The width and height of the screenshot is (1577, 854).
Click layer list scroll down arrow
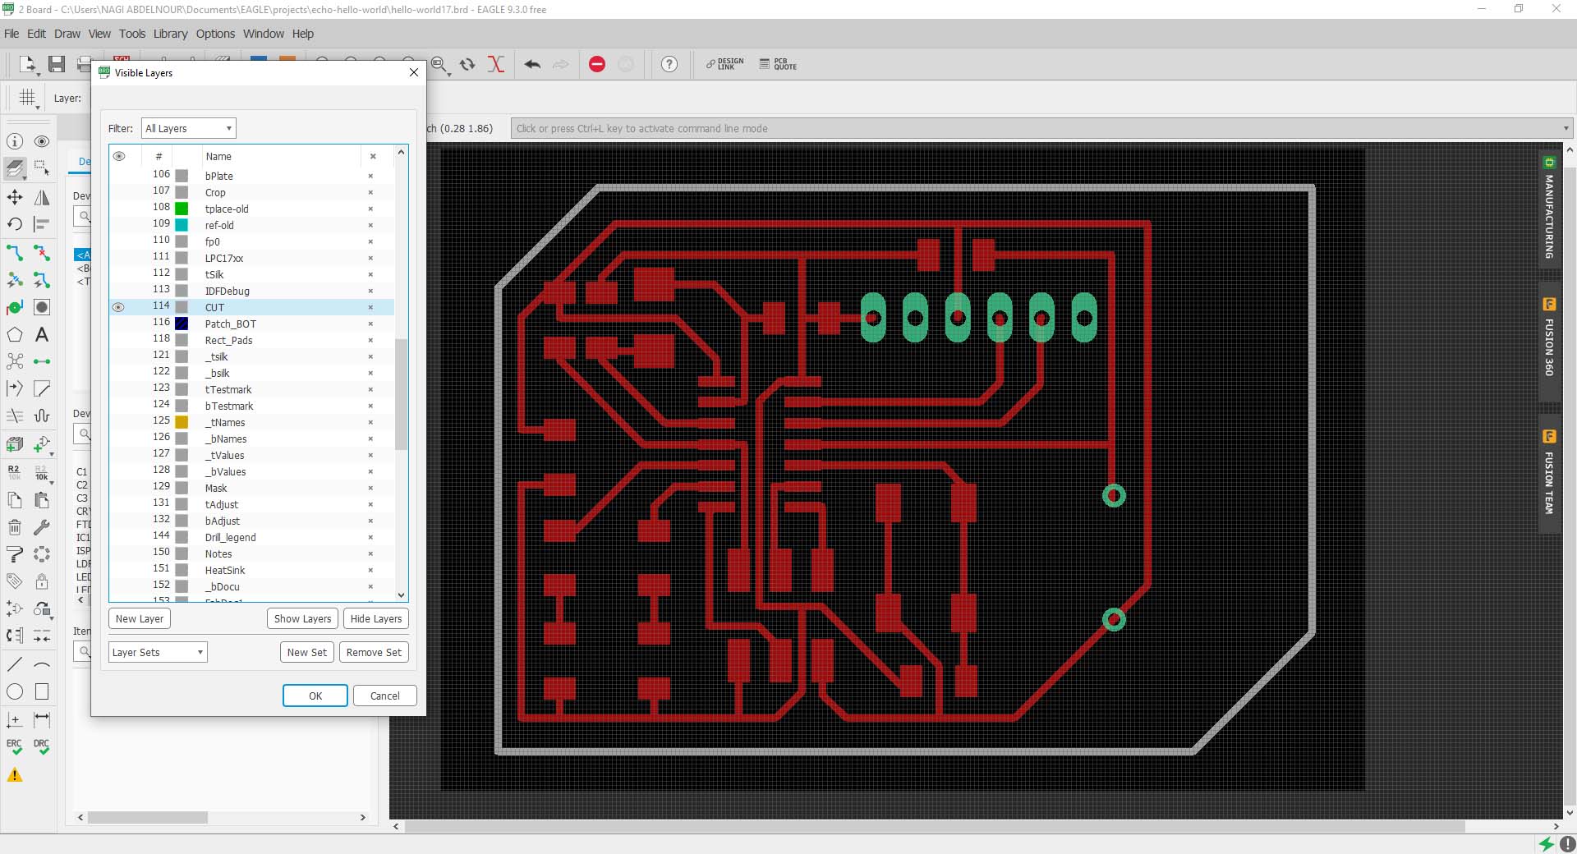[401, 595]
